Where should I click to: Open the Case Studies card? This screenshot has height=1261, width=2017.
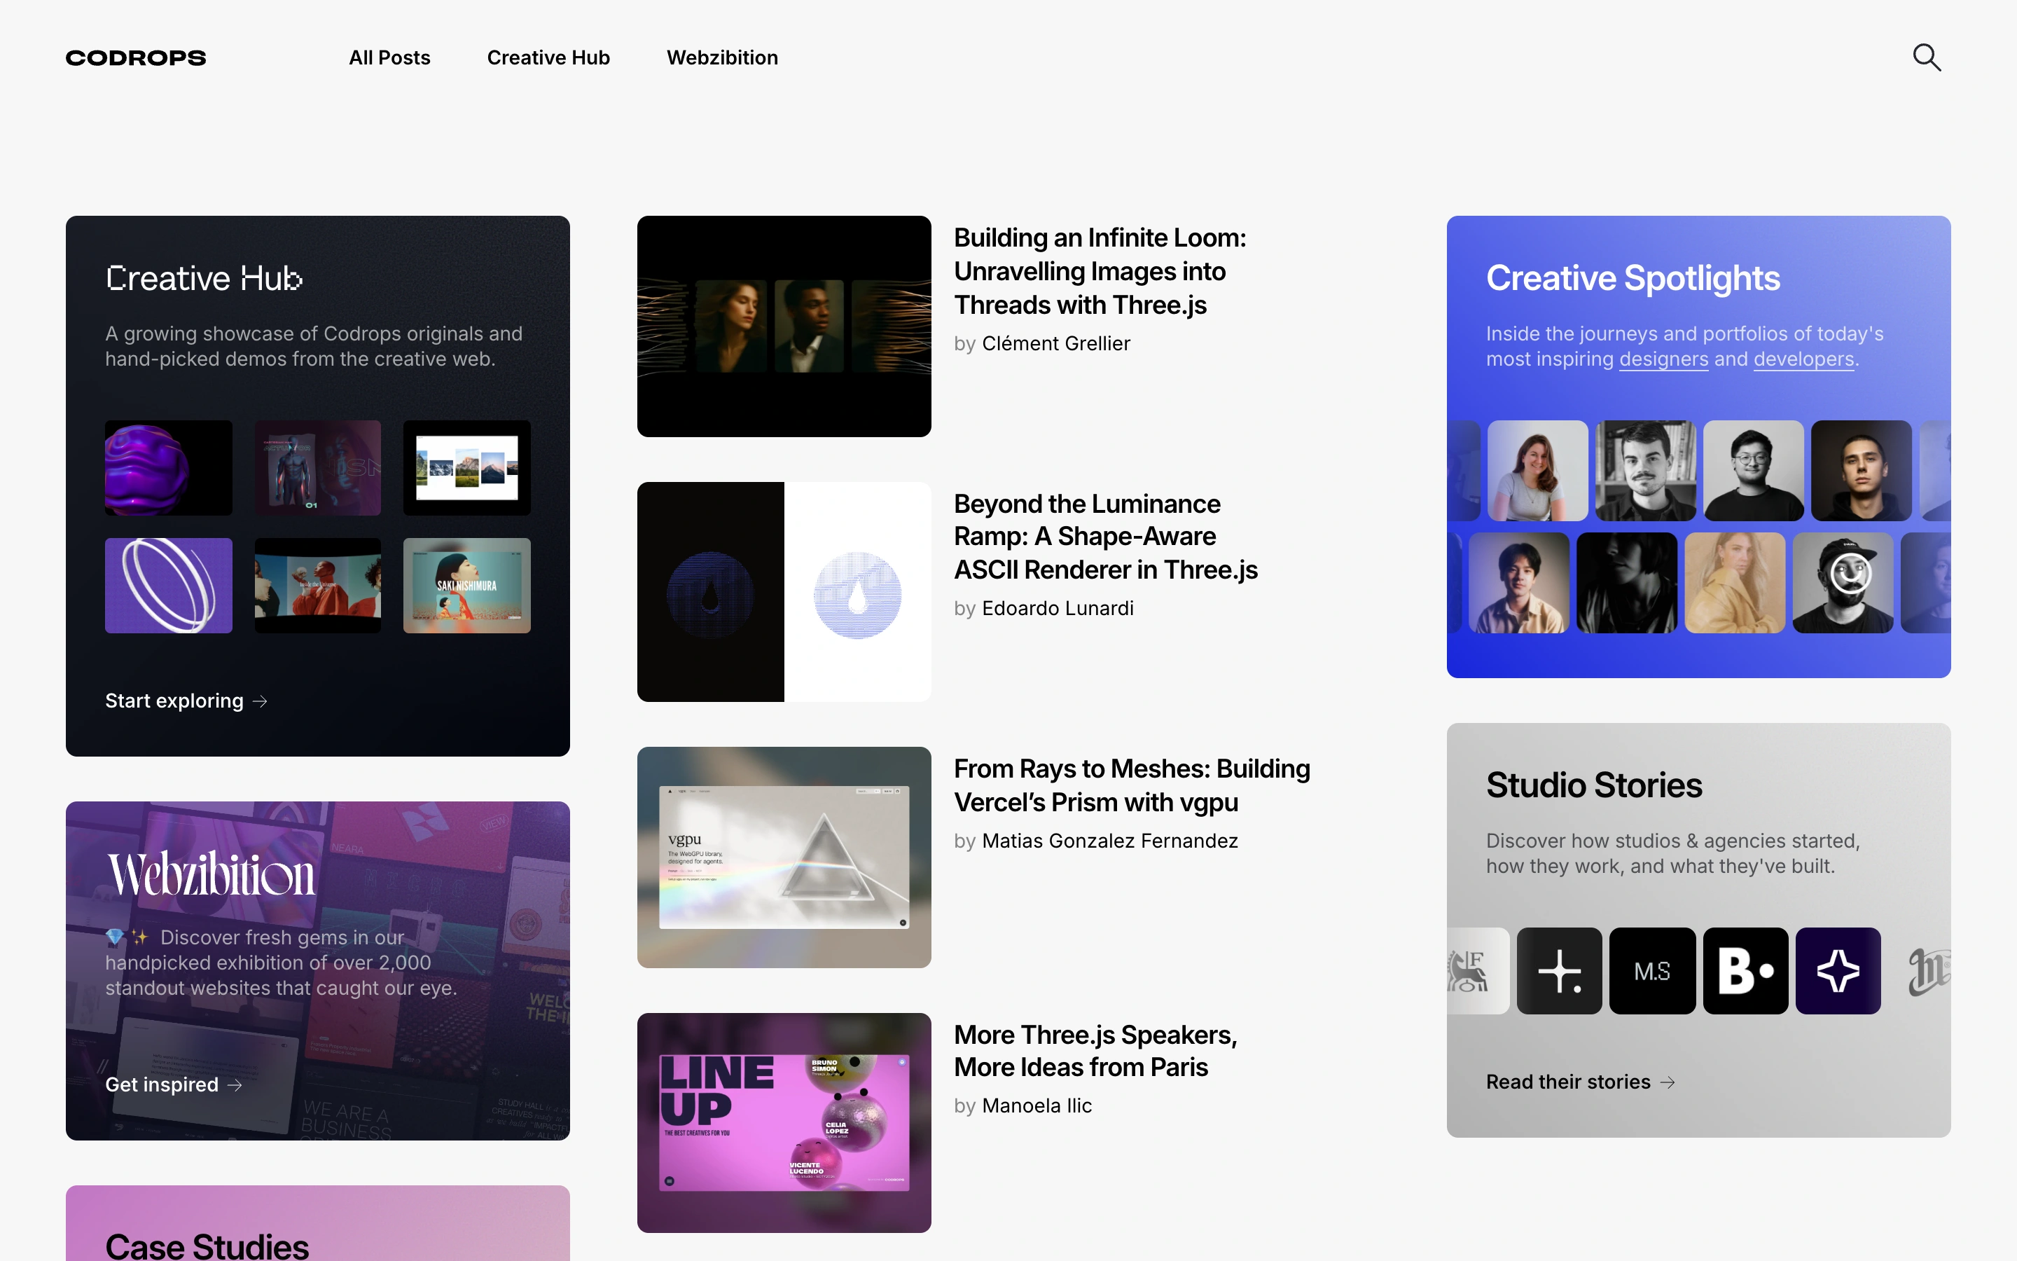pos(317,1223)
